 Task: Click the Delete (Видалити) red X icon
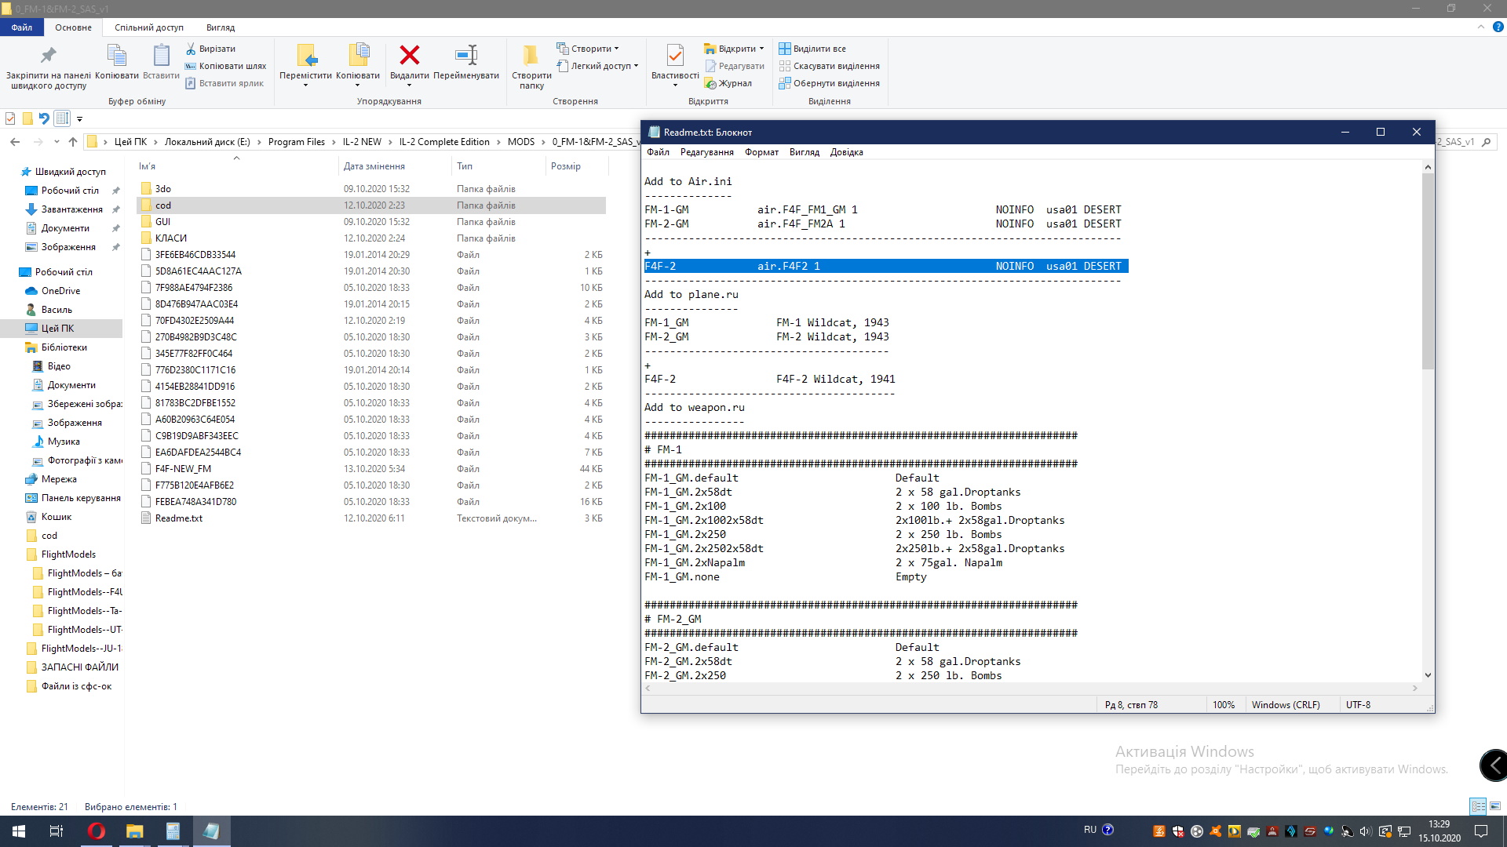pyautogui.click(x=409, y=56)
